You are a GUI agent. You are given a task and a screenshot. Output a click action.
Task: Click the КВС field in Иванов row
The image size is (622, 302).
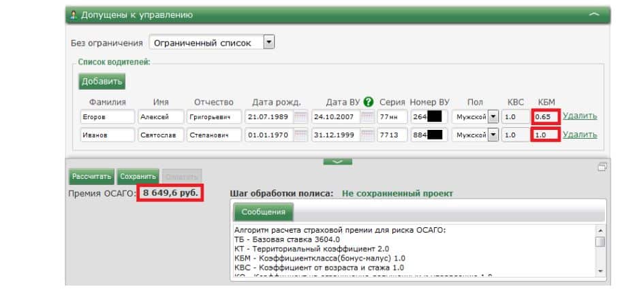coord(516,135)
